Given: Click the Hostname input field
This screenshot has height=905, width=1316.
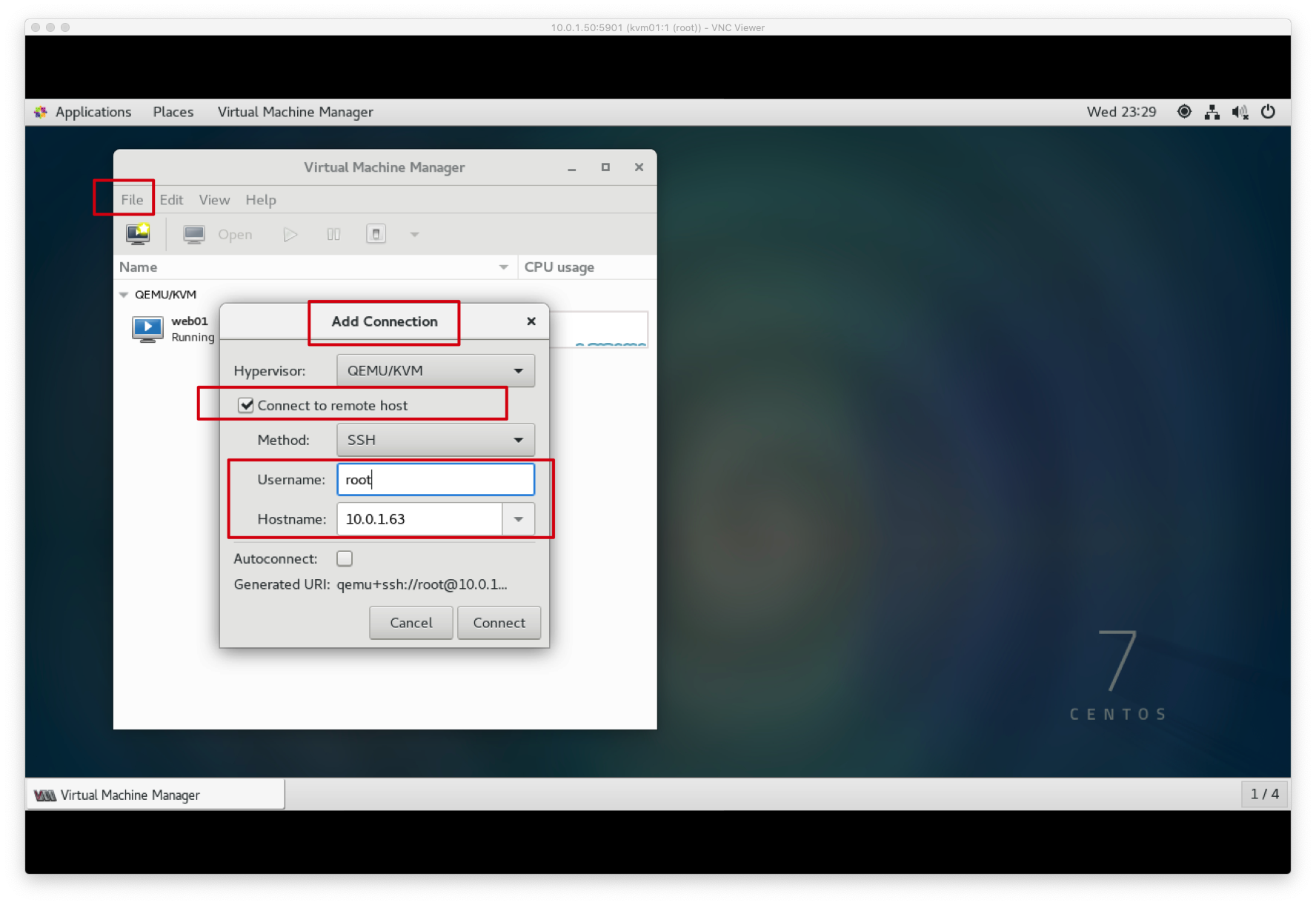Looking at the screenshot, I should 420,519.
